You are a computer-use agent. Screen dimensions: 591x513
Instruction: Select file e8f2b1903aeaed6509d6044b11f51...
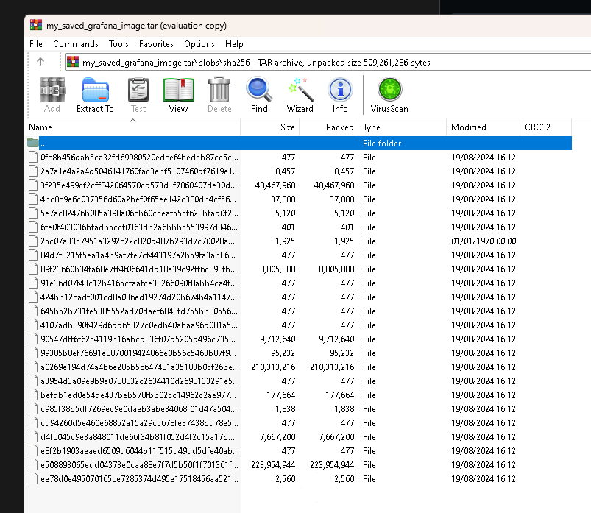140,451
